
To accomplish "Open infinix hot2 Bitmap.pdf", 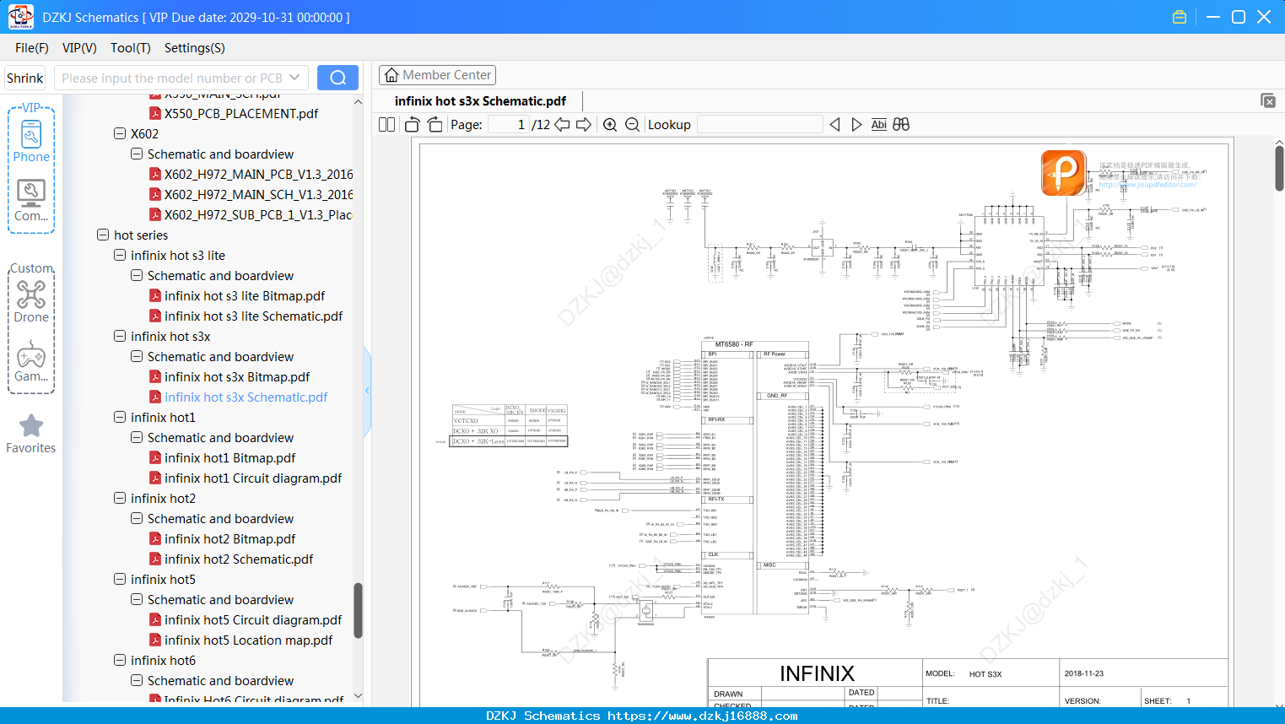I will (x=229, y=538).
